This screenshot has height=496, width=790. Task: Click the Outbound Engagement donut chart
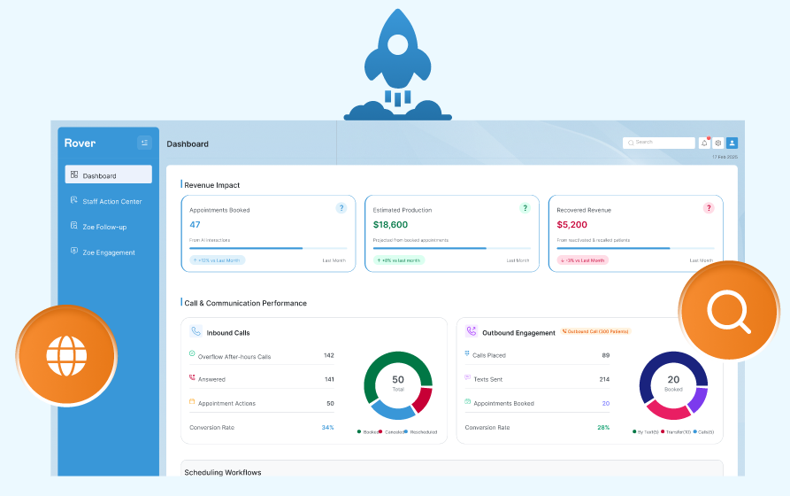click(673, 385)
